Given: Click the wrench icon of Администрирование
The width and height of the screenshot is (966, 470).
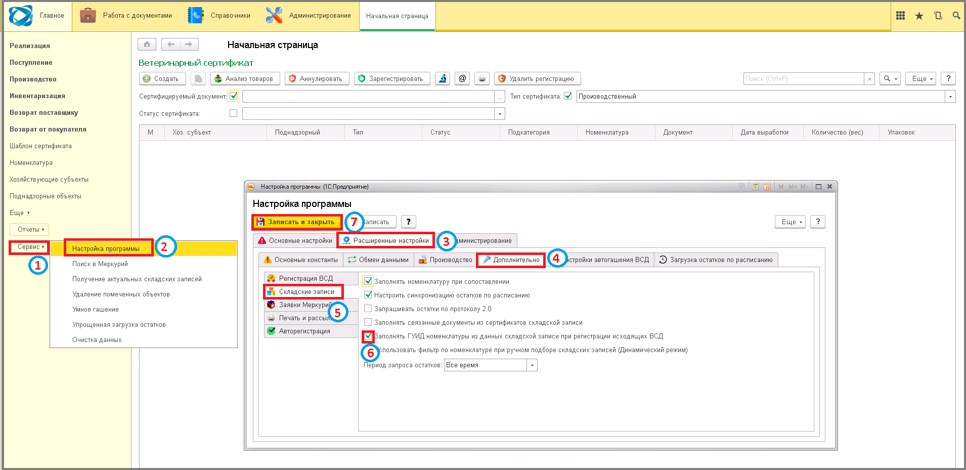Looking at the screenshot, I should point(274,16).
